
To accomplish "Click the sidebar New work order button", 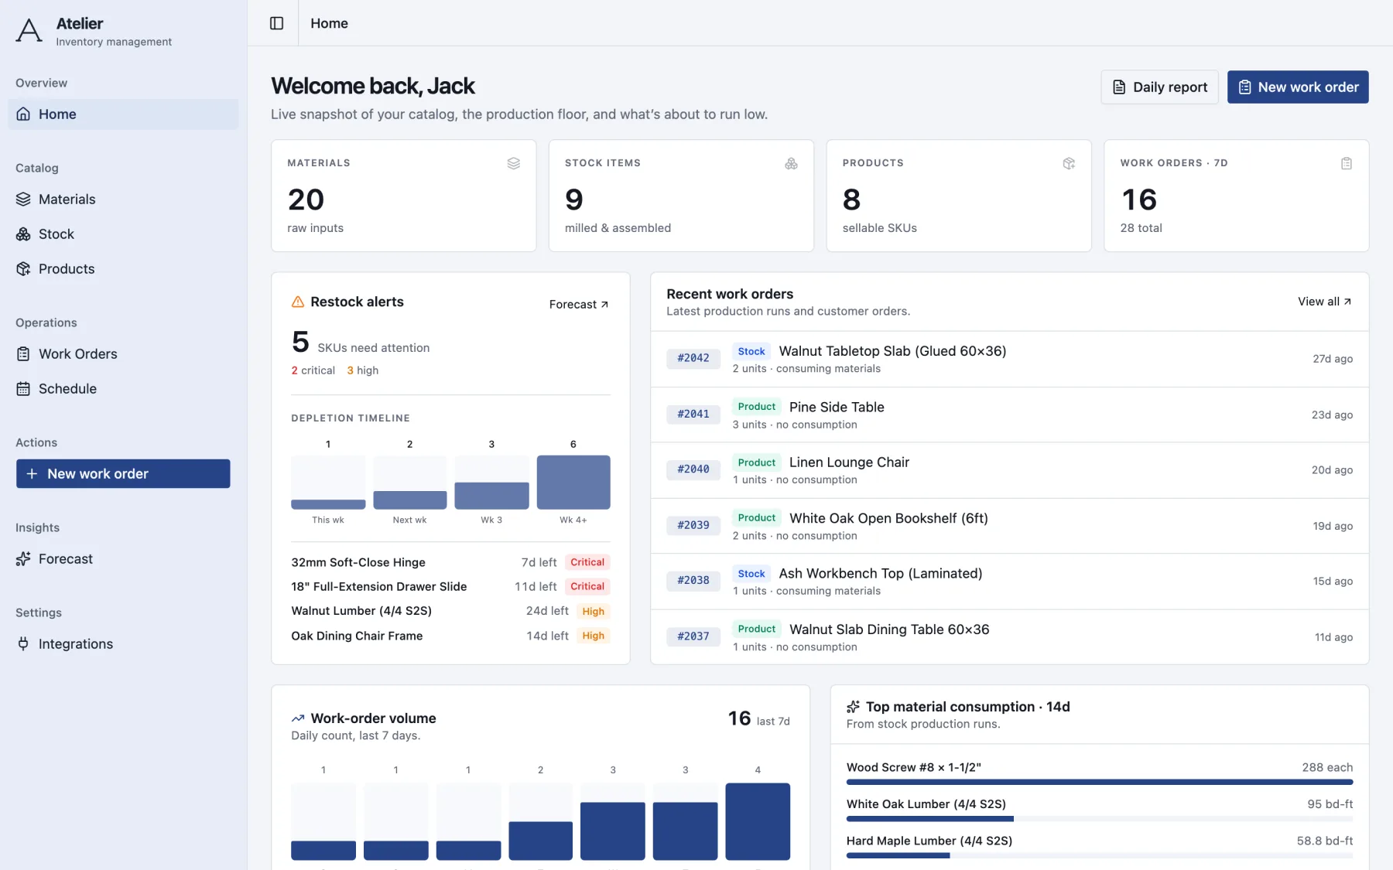I will (x=123, y=474).
